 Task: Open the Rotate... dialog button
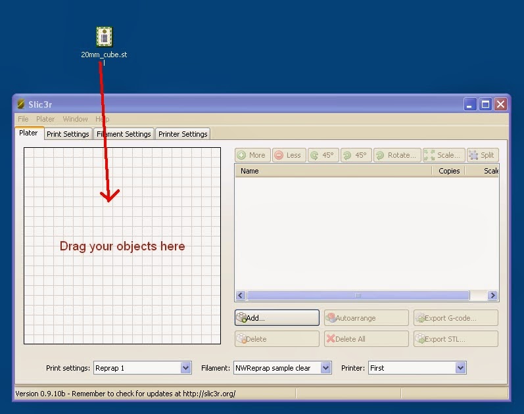coord(397,155)
